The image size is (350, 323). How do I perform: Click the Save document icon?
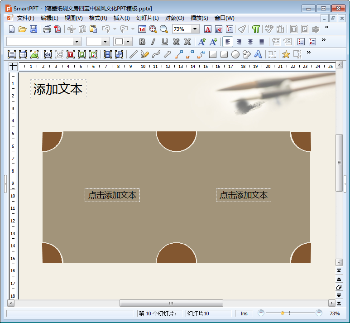coord(34,29)
